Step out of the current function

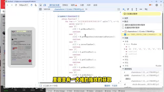point(136,9)
